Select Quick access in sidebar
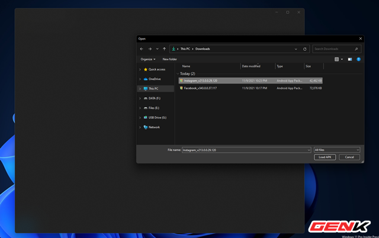Screen dimensions: 379x238 tap(157, 69)
